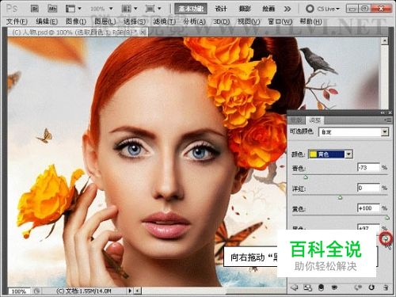The height and width of the screenshot is (297, 396).
Task: Open the CS Live dropdown
Action: [x=322, y=9]
